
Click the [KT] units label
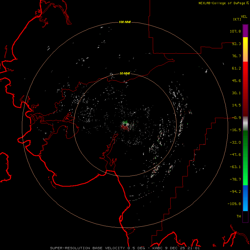pos(237,19)
